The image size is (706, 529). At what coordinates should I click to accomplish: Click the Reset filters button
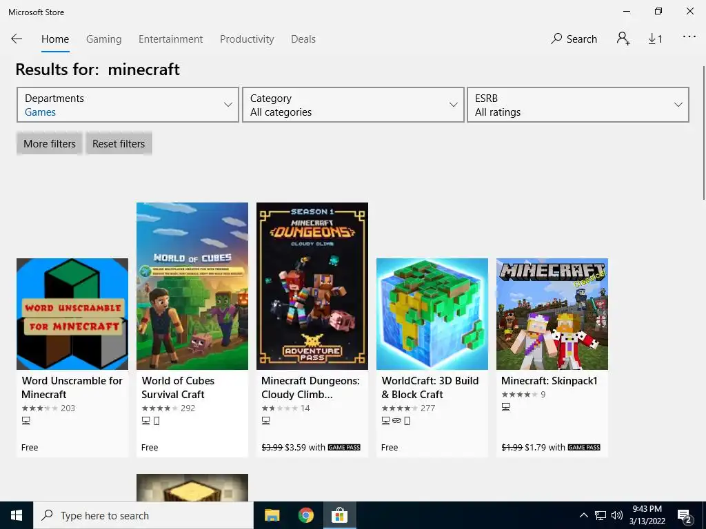119,143
